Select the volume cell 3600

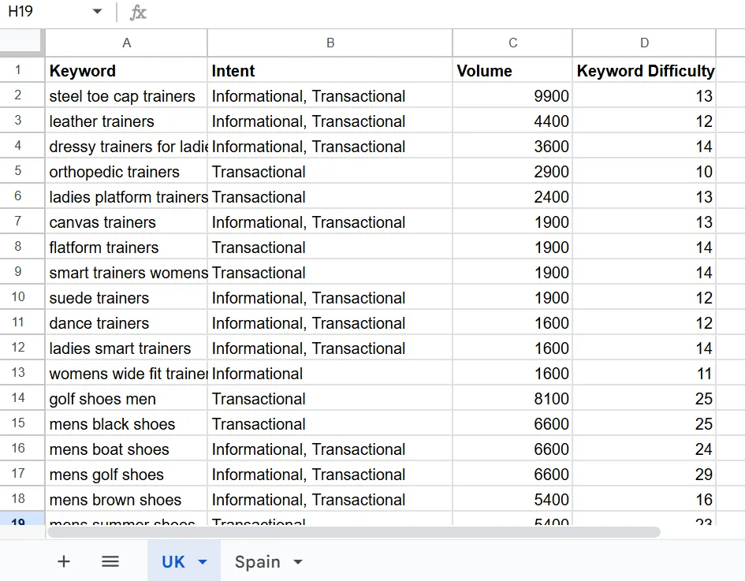pos(512,147)
